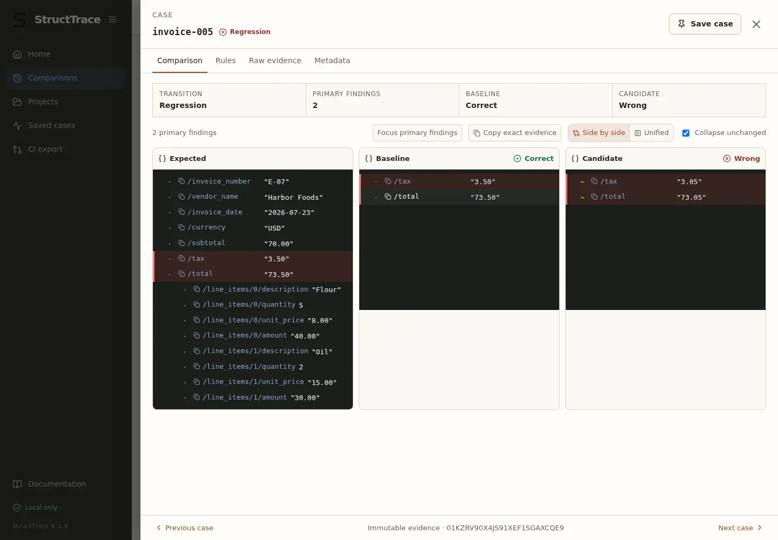Copy /line_items/1/unit_price path icon

click(197, 382)
